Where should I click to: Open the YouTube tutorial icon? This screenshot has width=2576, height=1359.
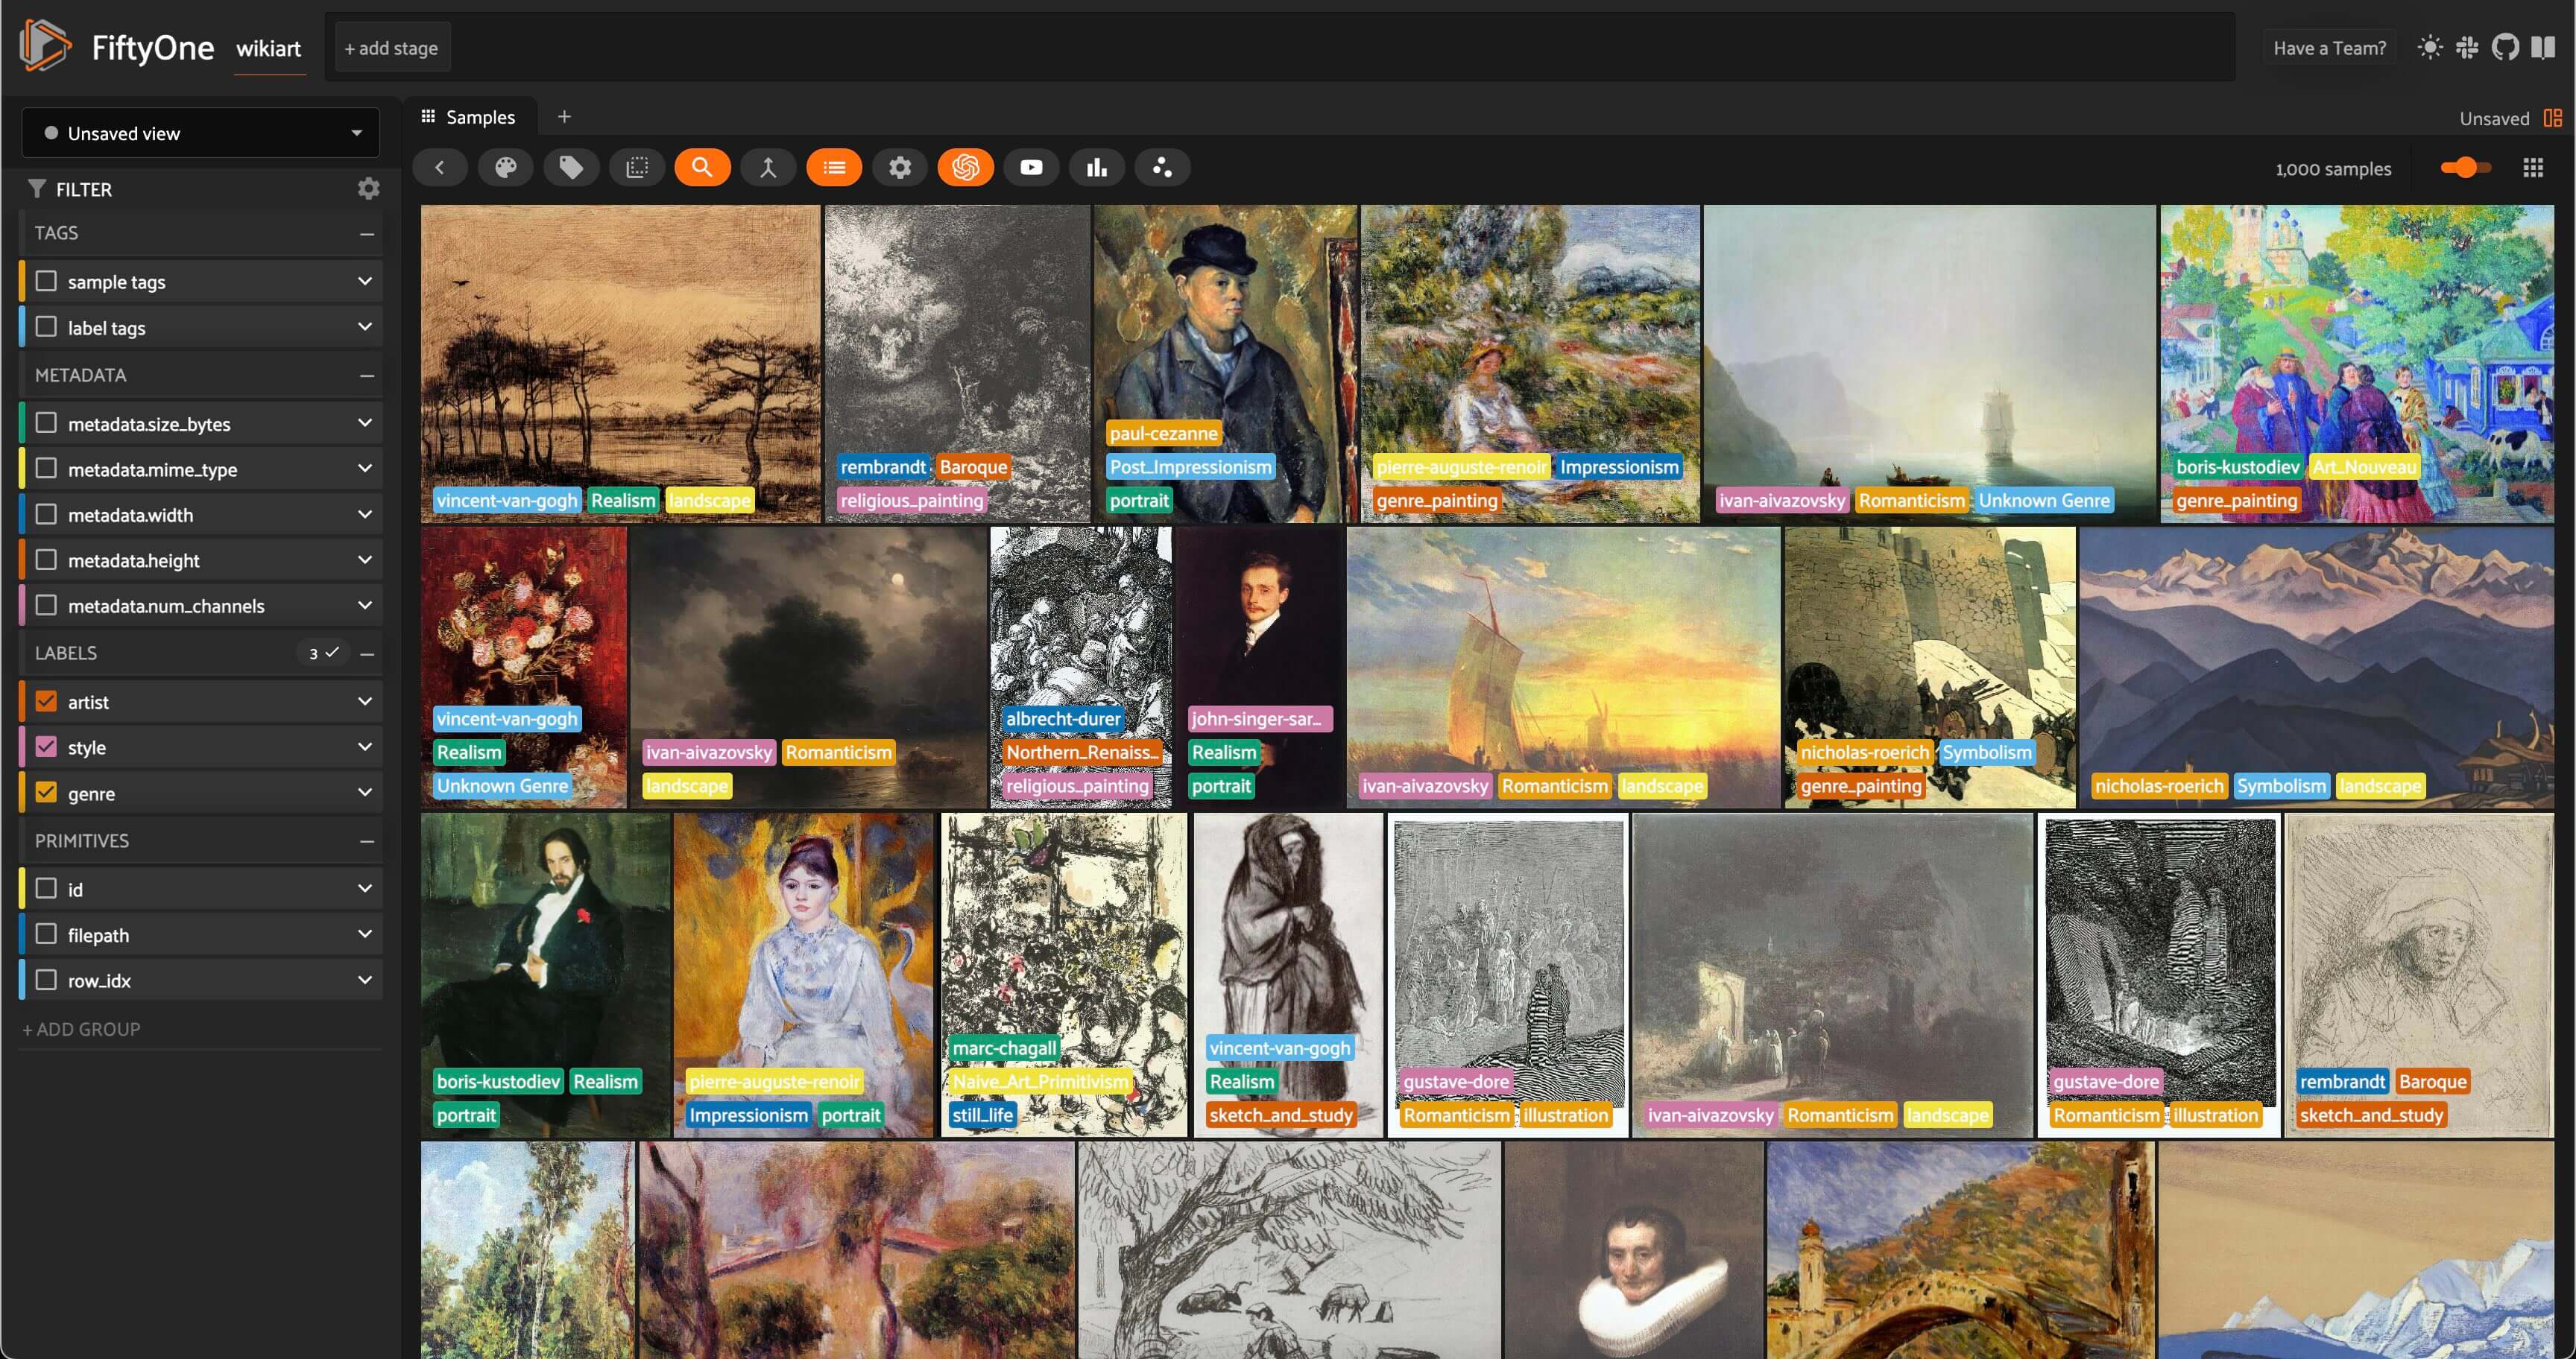tap(1031, 167)
